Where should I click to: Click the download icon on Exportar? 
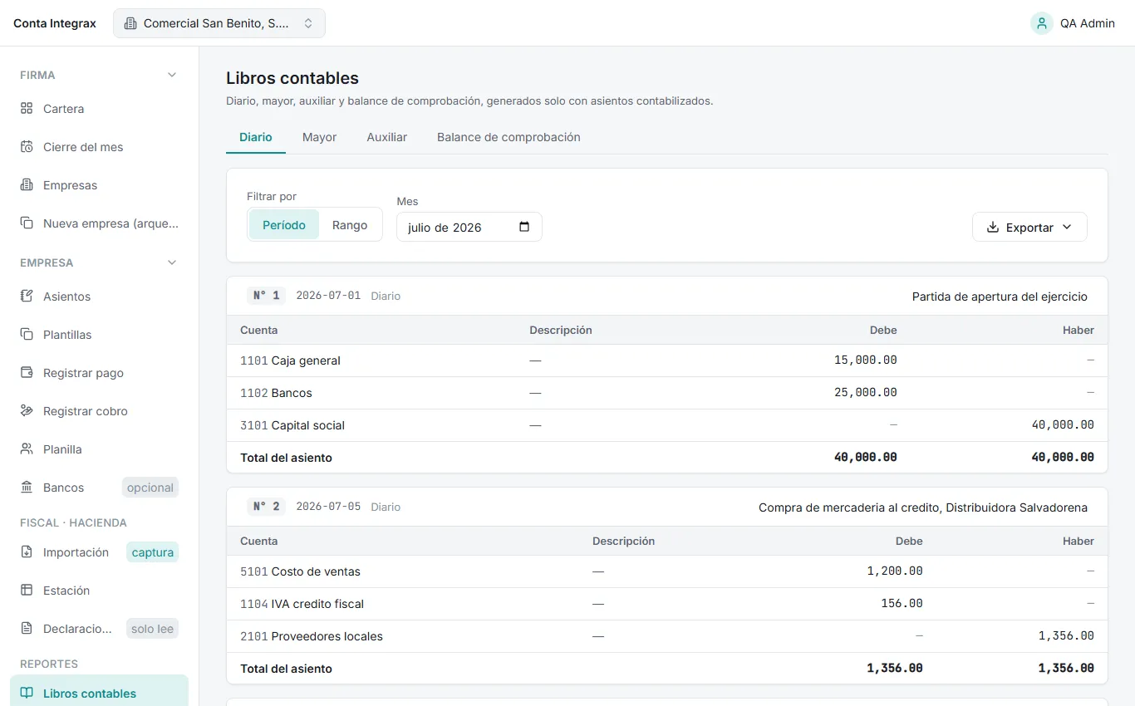[x=993, y=228]
